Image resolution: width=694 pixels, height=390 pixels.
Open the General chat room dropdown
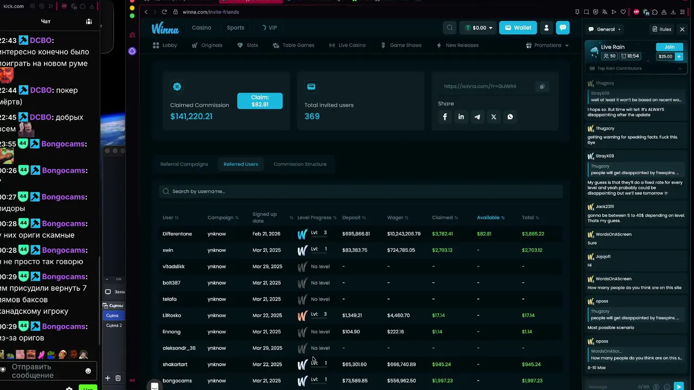(x=605, y=29)
